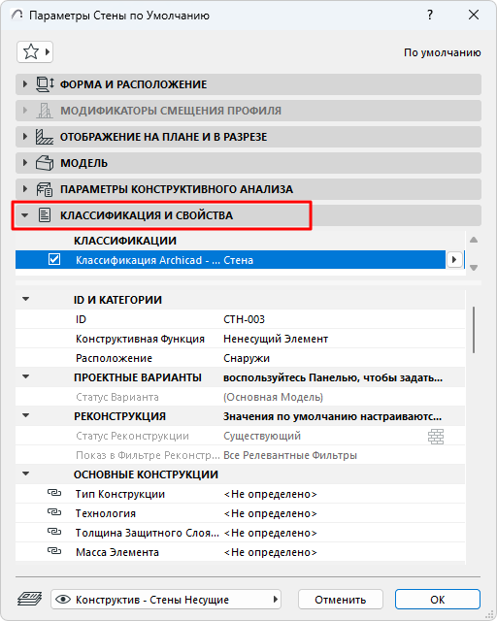Click the ID field value СТН-003
The height and width of the screenshot is (621, 497).
click(x=245, y=319)
